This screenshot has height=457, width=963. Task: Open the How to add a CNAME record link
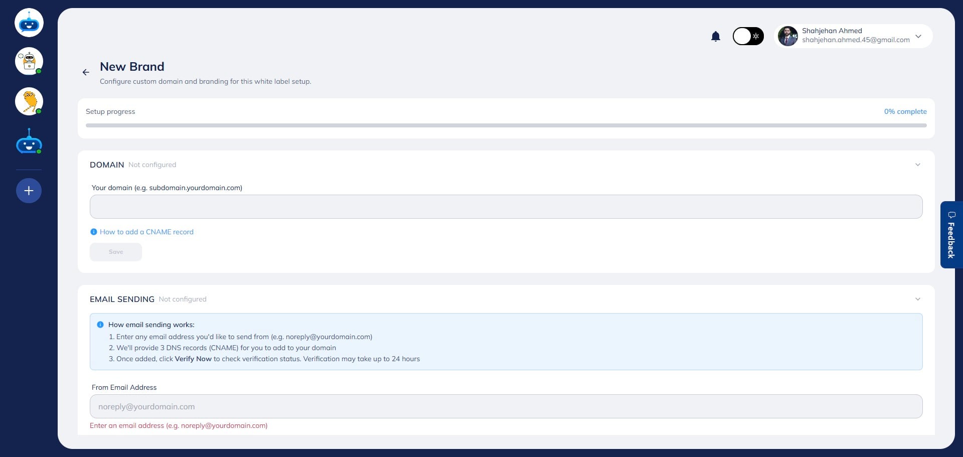click(x=146, y=232)
